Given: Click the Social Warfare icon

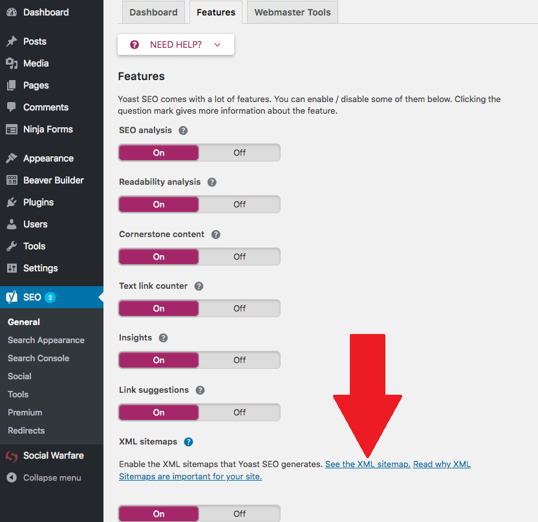Looking at the screenshot, I should click(x=12, y=455).
